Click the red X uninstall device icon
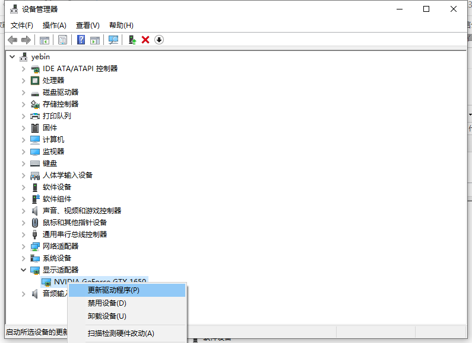The width and height of the screenshot is (472, 343). coord(145,40)
